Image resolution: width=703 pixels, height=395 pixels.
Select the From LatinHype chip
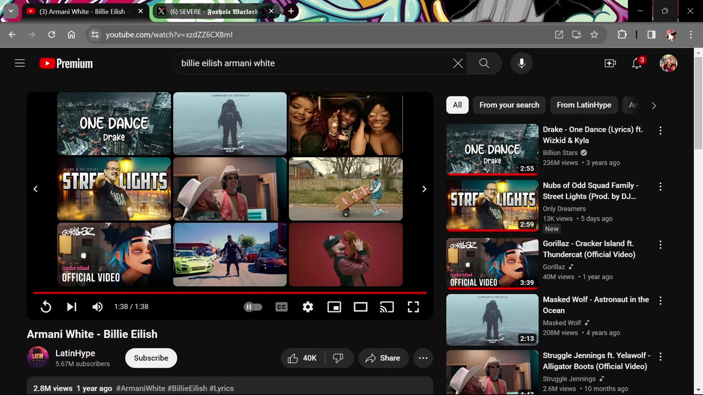pos(584,105)
